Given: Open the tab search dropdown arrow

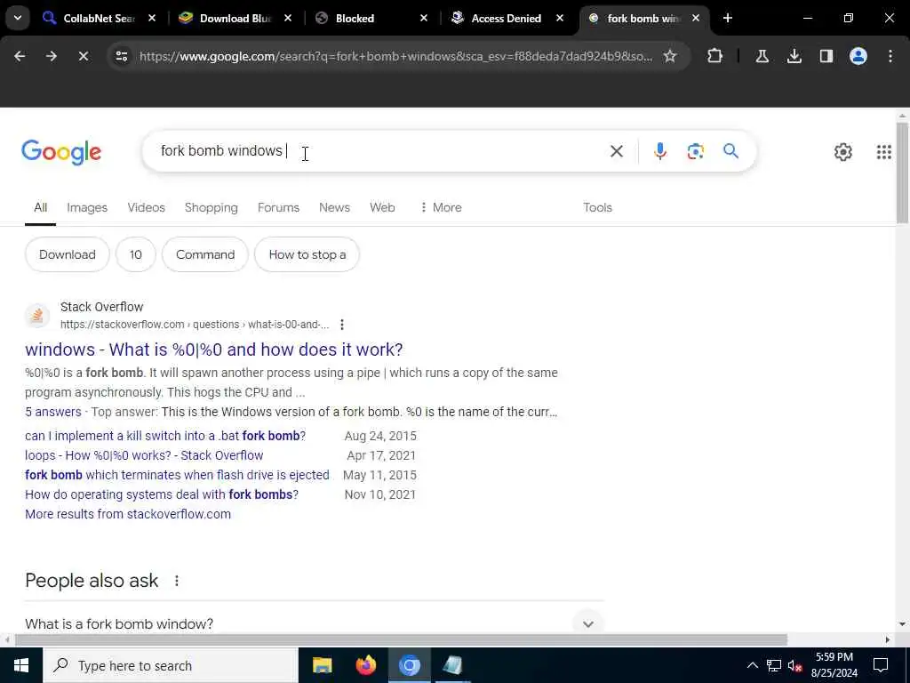Looking at the screenshot, I should click(x=18, y=18).
